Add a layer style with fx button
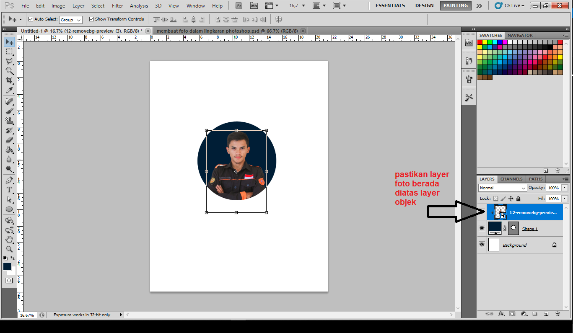 (x=501, y=313)
